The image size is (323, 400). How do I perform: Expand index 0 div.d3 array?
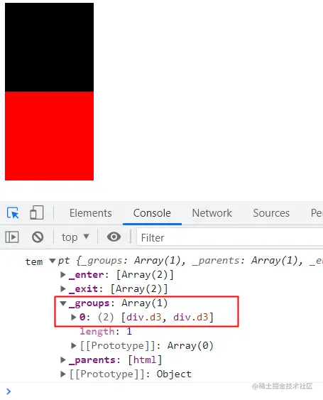tap(74, 317)
